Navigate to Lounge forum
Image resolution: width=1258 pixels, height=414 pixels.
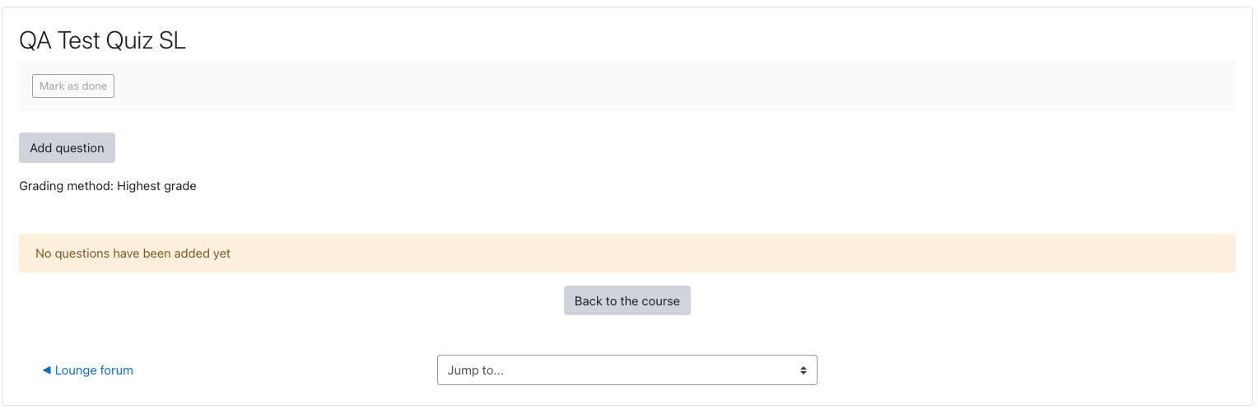point(87,370)
